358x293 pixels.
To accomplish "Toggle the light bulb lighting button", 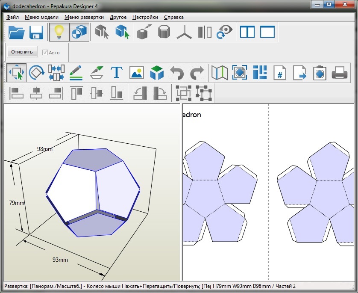I will pos(59,32).
